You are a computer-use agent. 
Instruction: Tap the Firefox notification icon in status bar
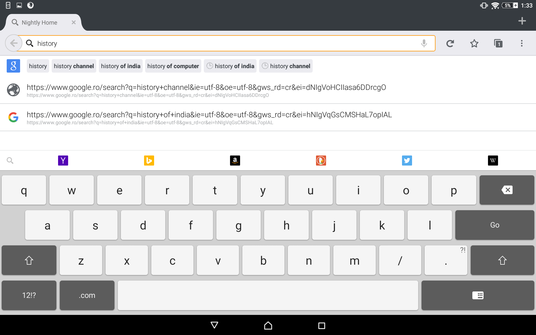pos(30,5)
